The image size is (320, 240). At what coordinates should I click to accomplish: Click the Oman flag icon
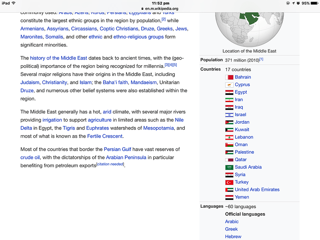pos(229,145)
